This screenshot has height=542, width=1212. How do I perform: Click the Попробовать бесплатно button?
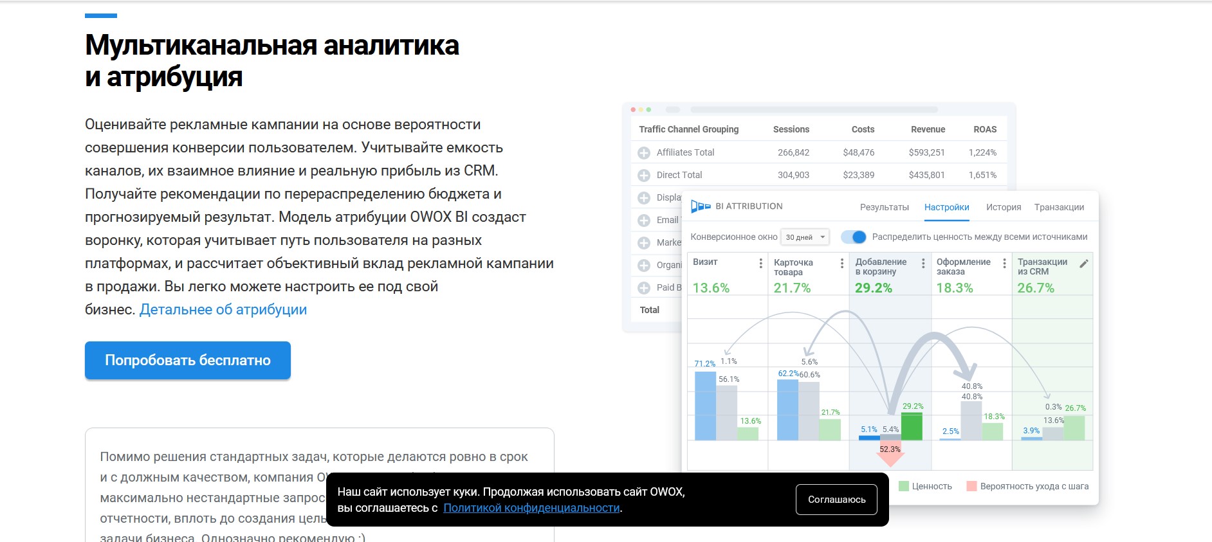click(x=187, y=360)
